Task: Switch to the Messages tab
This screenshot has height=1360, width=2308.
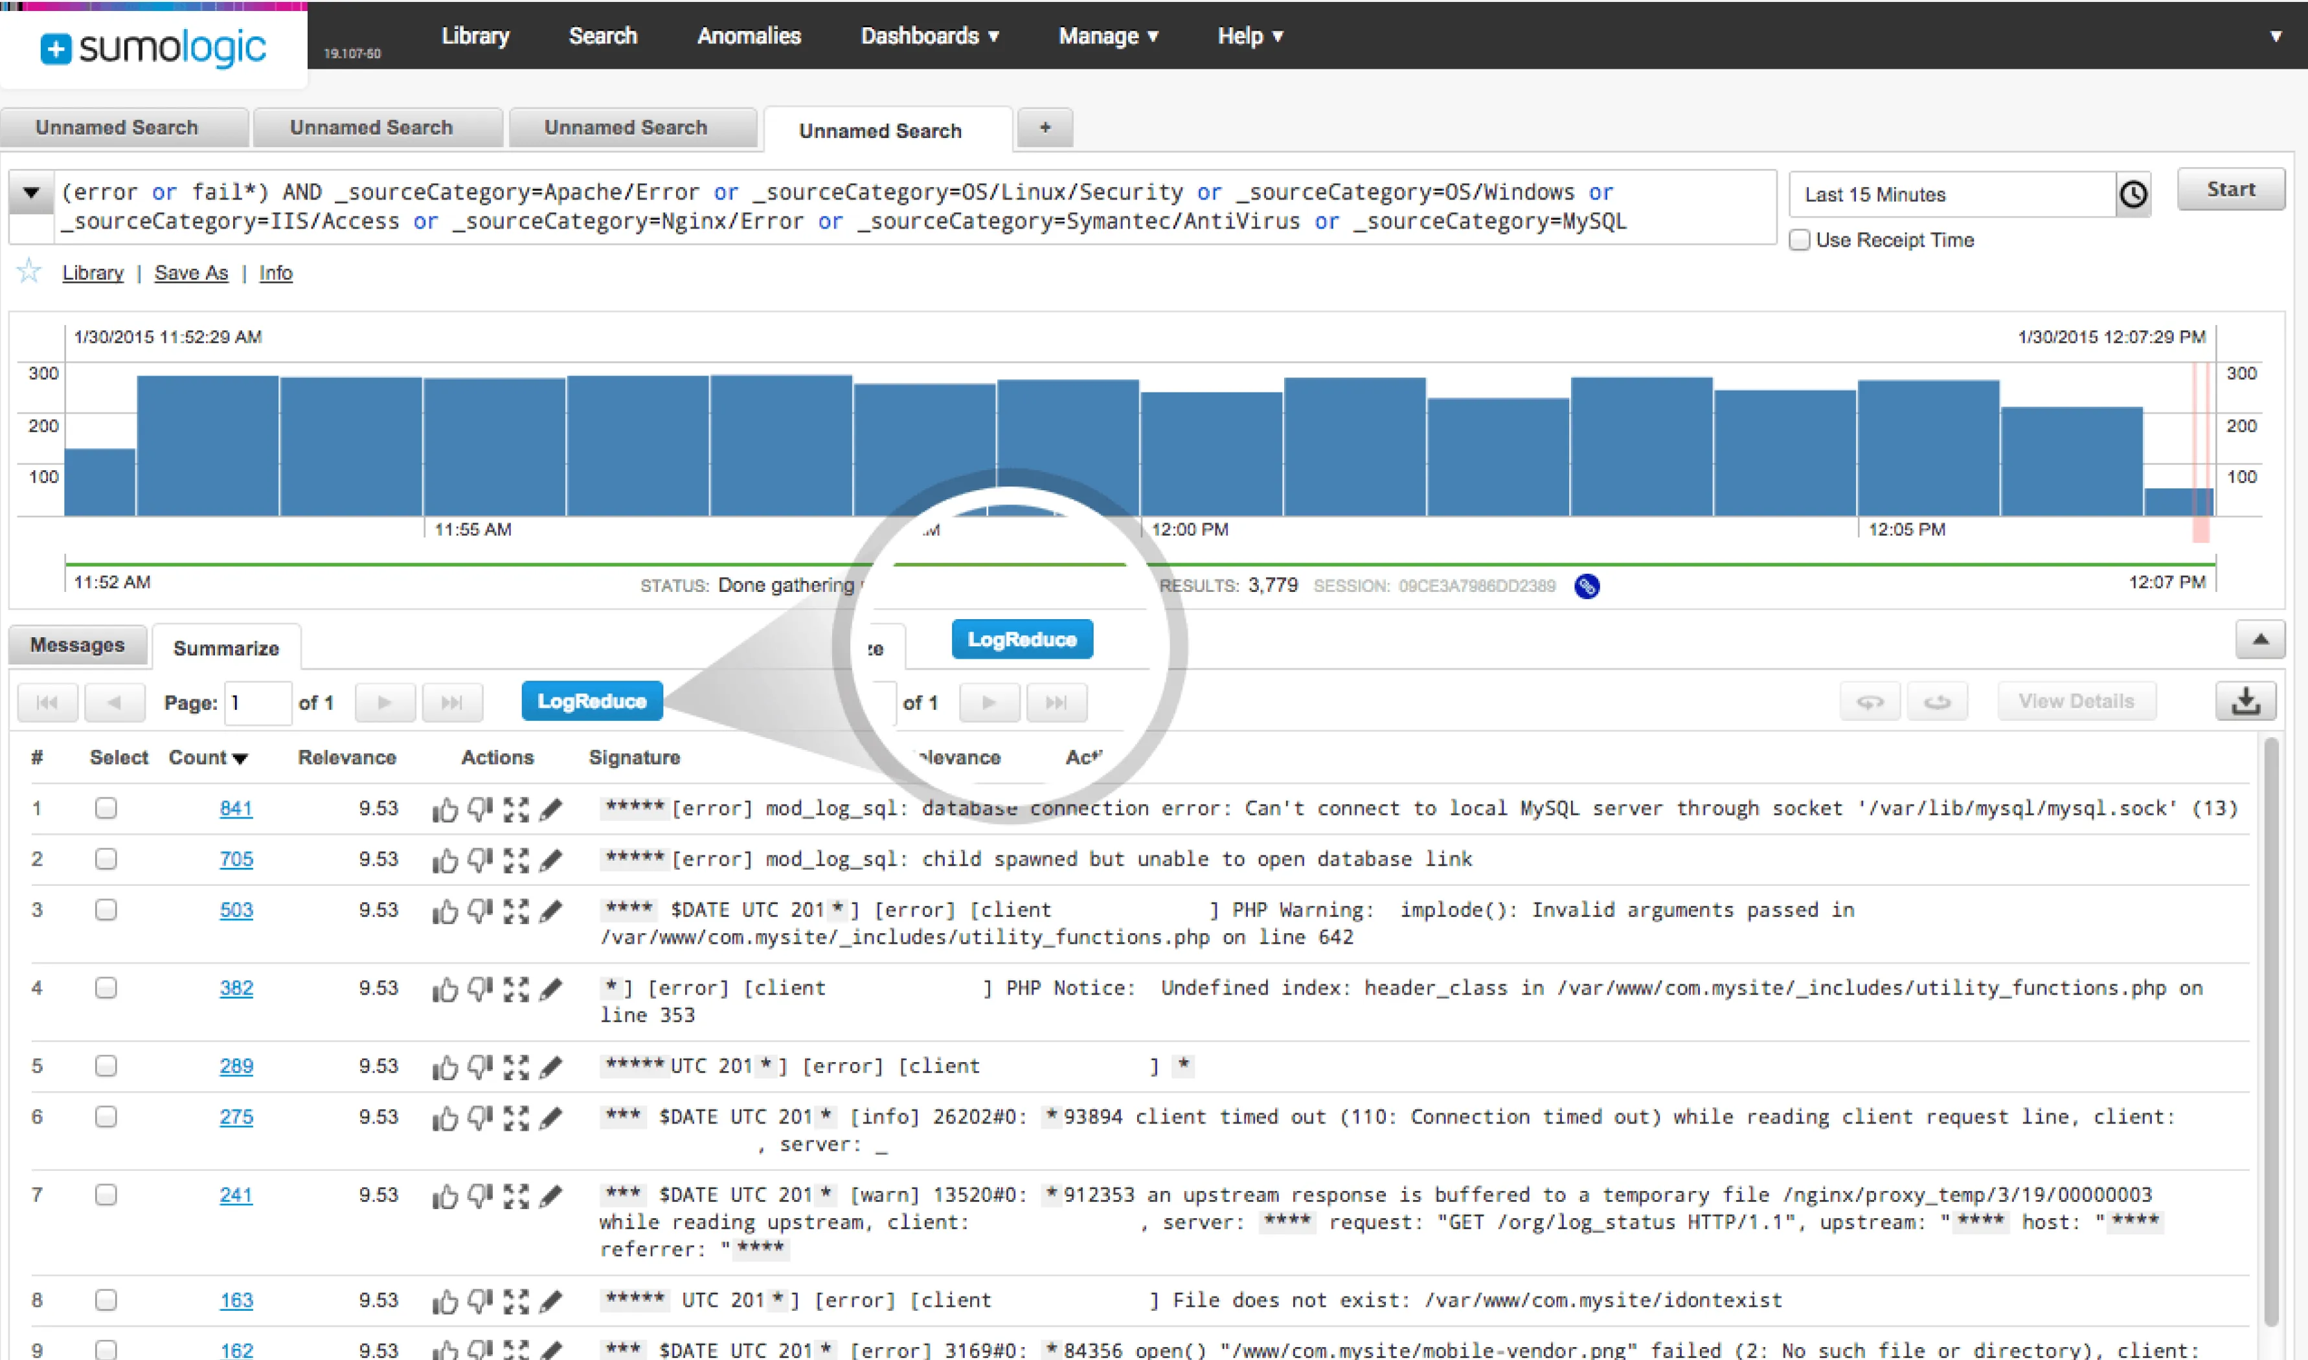Action: point(77,645)
